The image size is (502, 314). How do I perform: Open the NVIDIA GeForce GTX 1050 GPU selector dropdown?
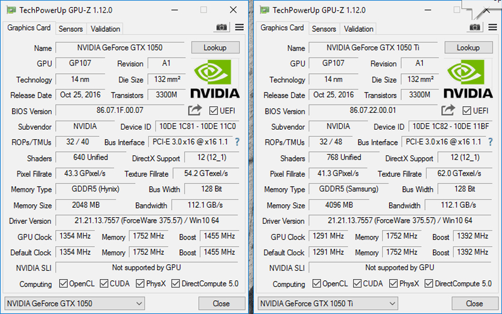(74, 303)
